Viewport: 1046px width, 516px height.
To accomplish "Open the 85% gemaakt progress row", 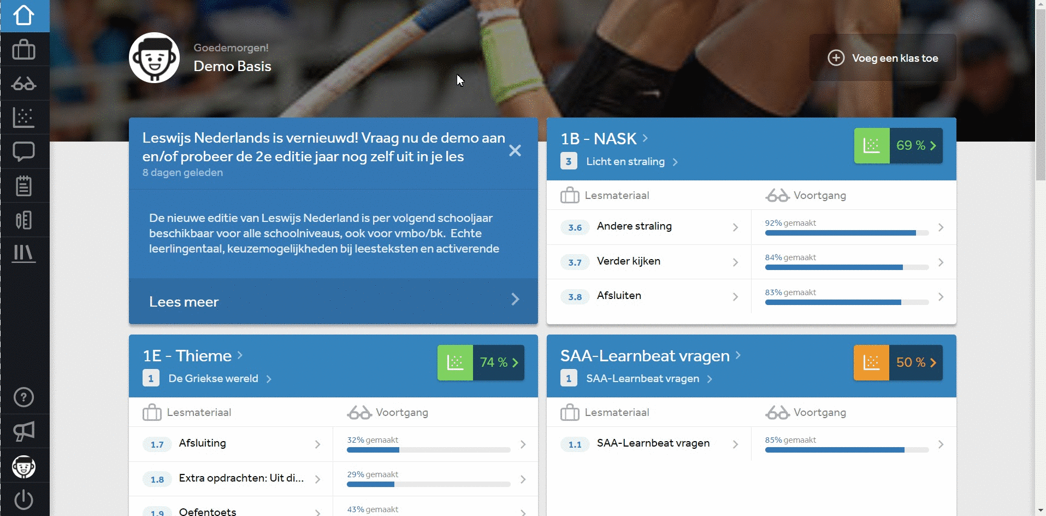I will pyautogui.click(x=854, y=444).
